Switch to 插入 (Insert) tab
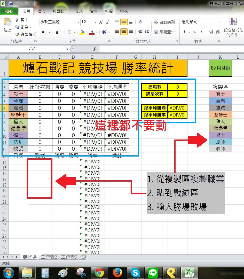 pyautogui.click(x=41, y=11)
